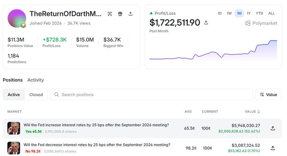
Task: Click the No 98.2¢ badge
Action: 33,151
